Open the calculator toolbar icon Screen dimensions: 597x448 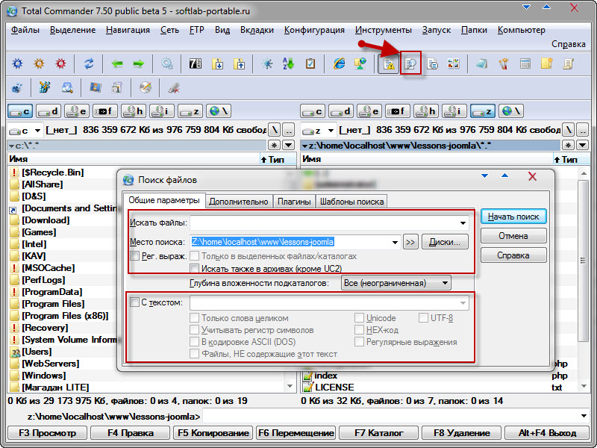pyautogui.click(x=525, y=63)
